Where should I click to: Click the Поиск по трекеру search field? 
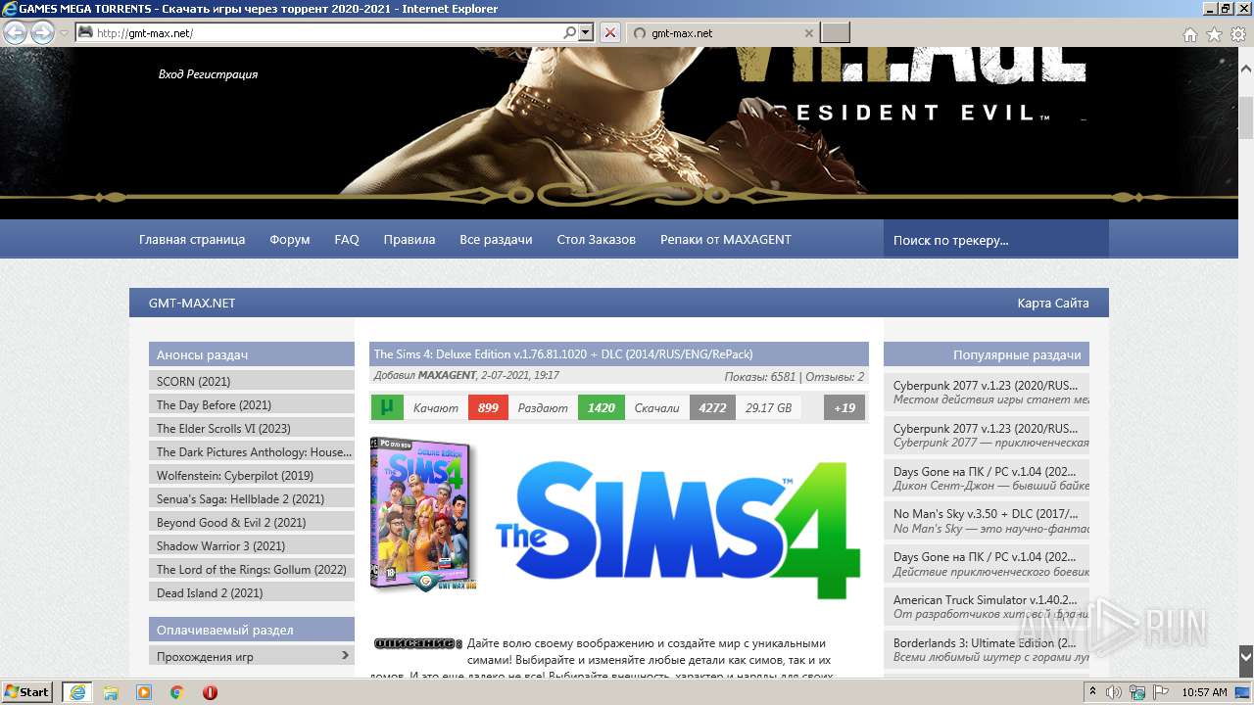click(995, 239)
